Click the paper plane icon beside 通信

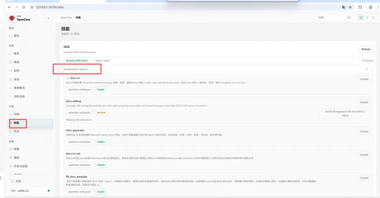(x=11, y=158)
